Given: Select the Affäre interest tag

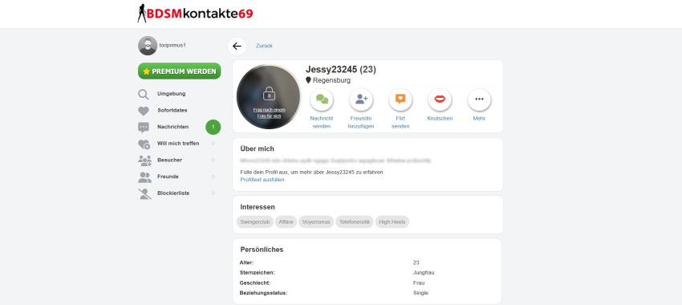Looking at the screenshot, I should pos(286,222).
